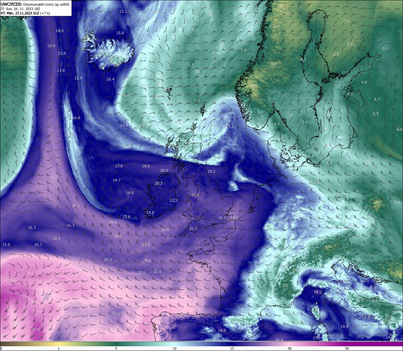The width and height of the screenshot is (403, 351).
Task: Select the 'IT: Sun. 26. 11. 2023 18Z' line
Action: tap(20, 9)
